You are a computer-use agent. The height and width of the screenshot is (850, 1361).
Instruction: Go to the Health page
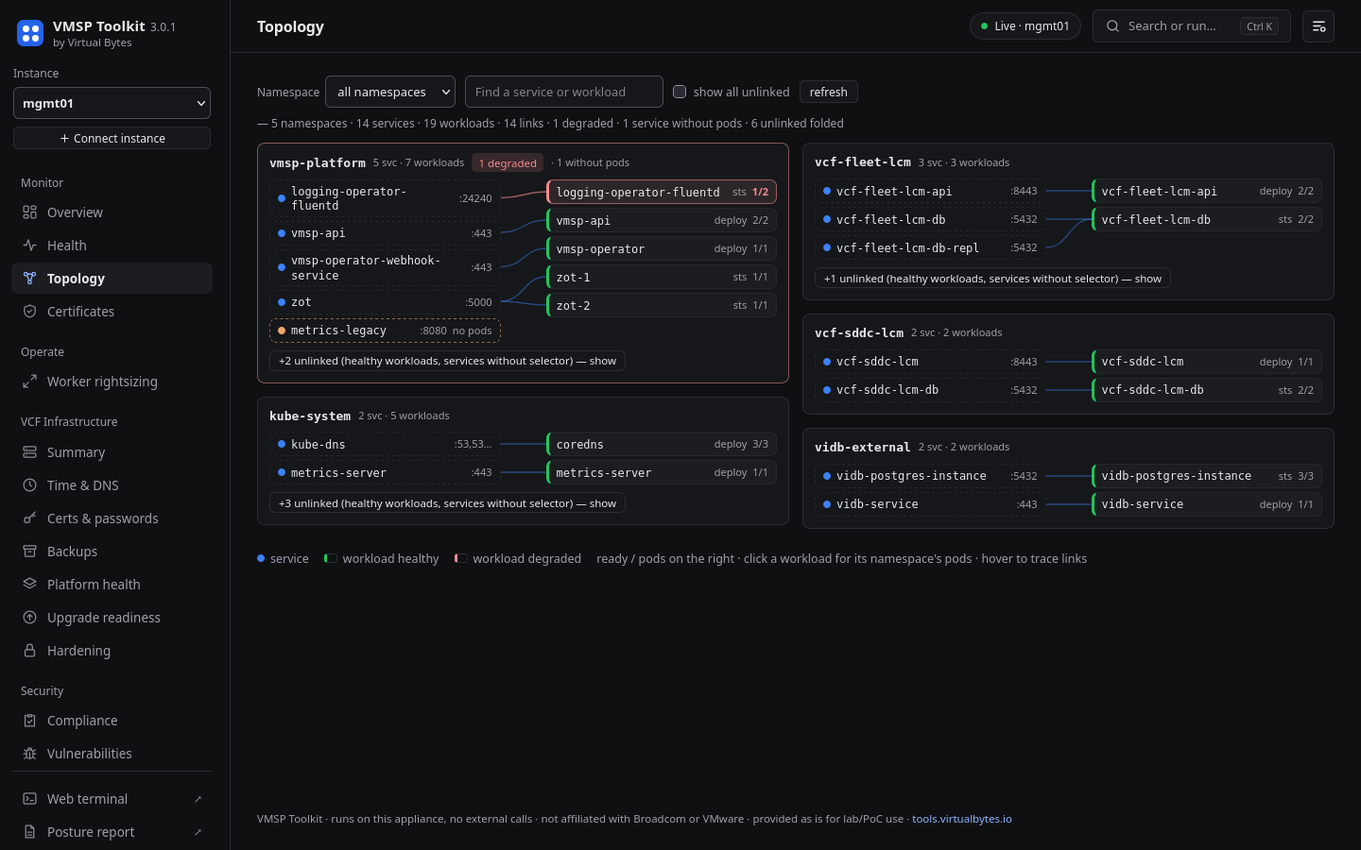(x=112, y=246)
